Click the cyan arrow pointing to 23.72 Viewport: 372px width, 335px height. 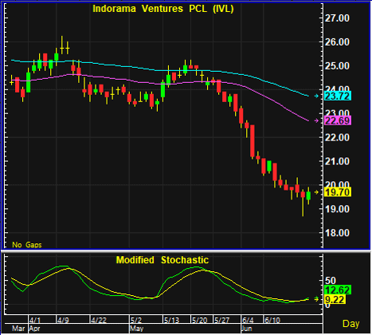316,96
